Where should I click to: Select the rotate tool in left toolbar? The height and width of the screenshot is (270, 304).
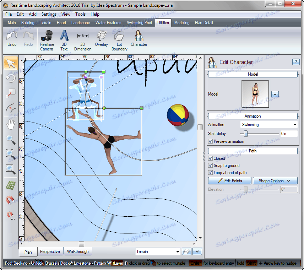pos(11,79)
